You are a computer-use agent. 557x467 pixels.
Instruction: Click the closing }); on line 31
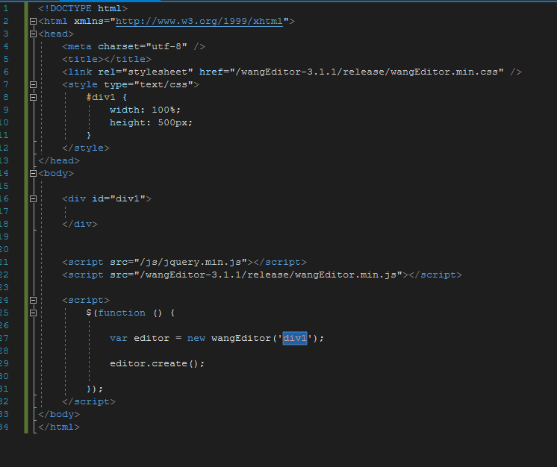[x=95, y=389]
